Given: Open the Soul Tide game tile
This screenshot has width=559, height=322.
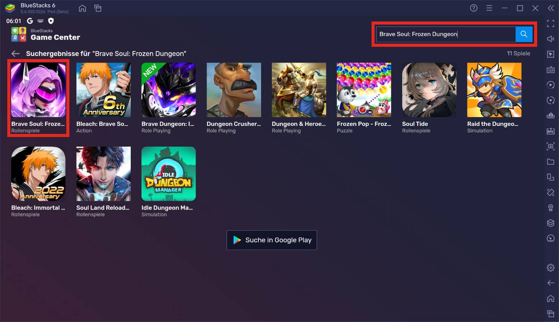Looking at the screenshot, I should click(x=429, y=90).
